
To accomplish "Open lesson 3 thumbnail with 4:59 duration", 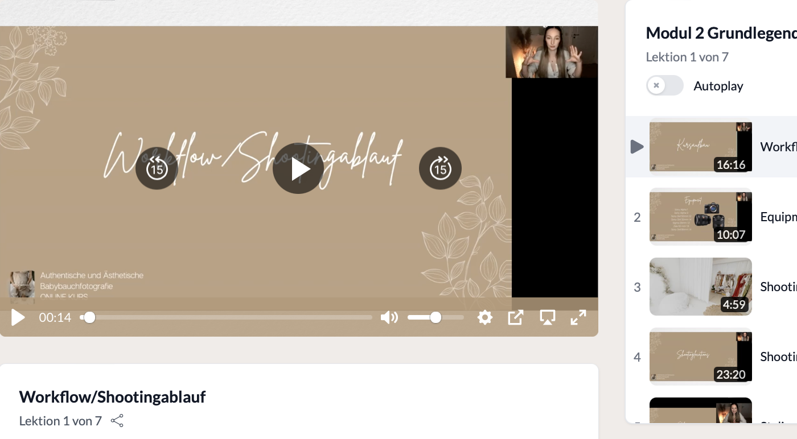I will pyautogui.click(x=701, y=287).
